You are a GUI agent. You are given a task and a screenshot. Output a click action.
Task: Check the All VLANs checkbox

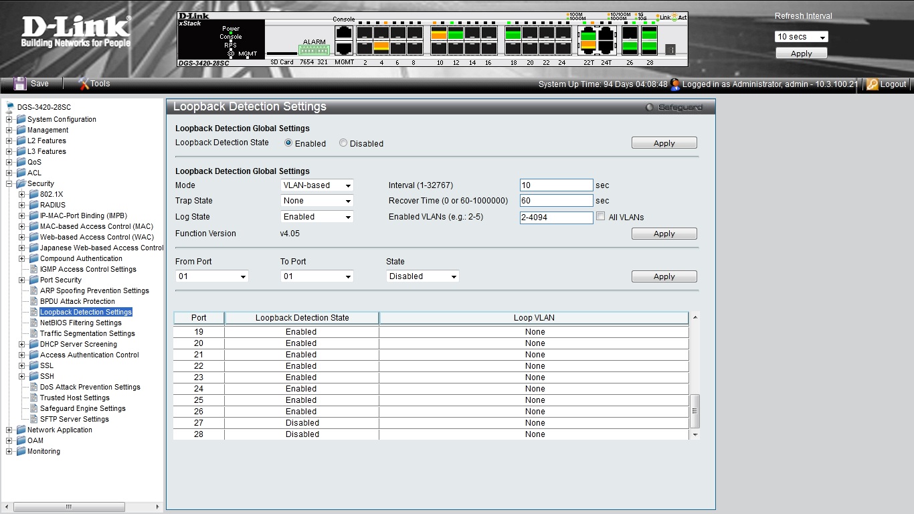point(601,216)
